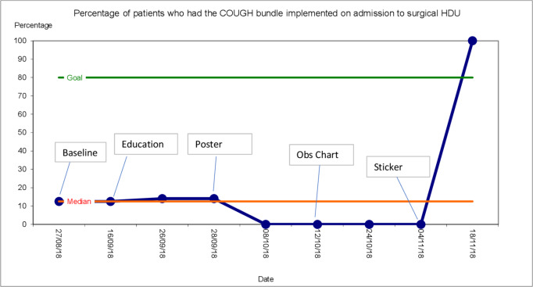Click the chart title text

pyautogui.click(x=266, y=13)
